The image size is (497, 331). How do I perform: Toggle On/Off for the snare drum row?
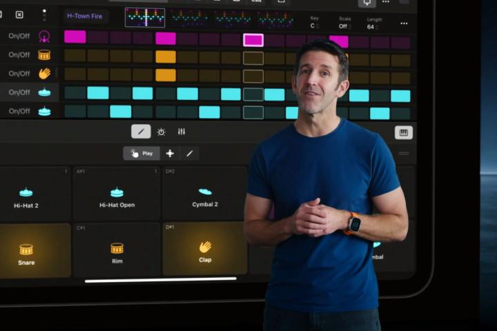pos(19,54)
